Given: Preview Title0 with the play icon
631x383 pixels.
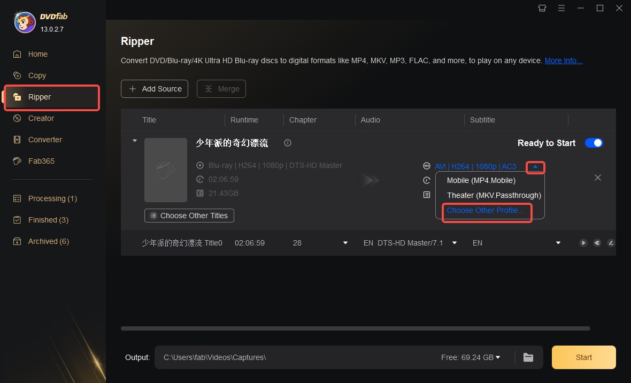Looking at the screenshot, I should click(583, 243).
